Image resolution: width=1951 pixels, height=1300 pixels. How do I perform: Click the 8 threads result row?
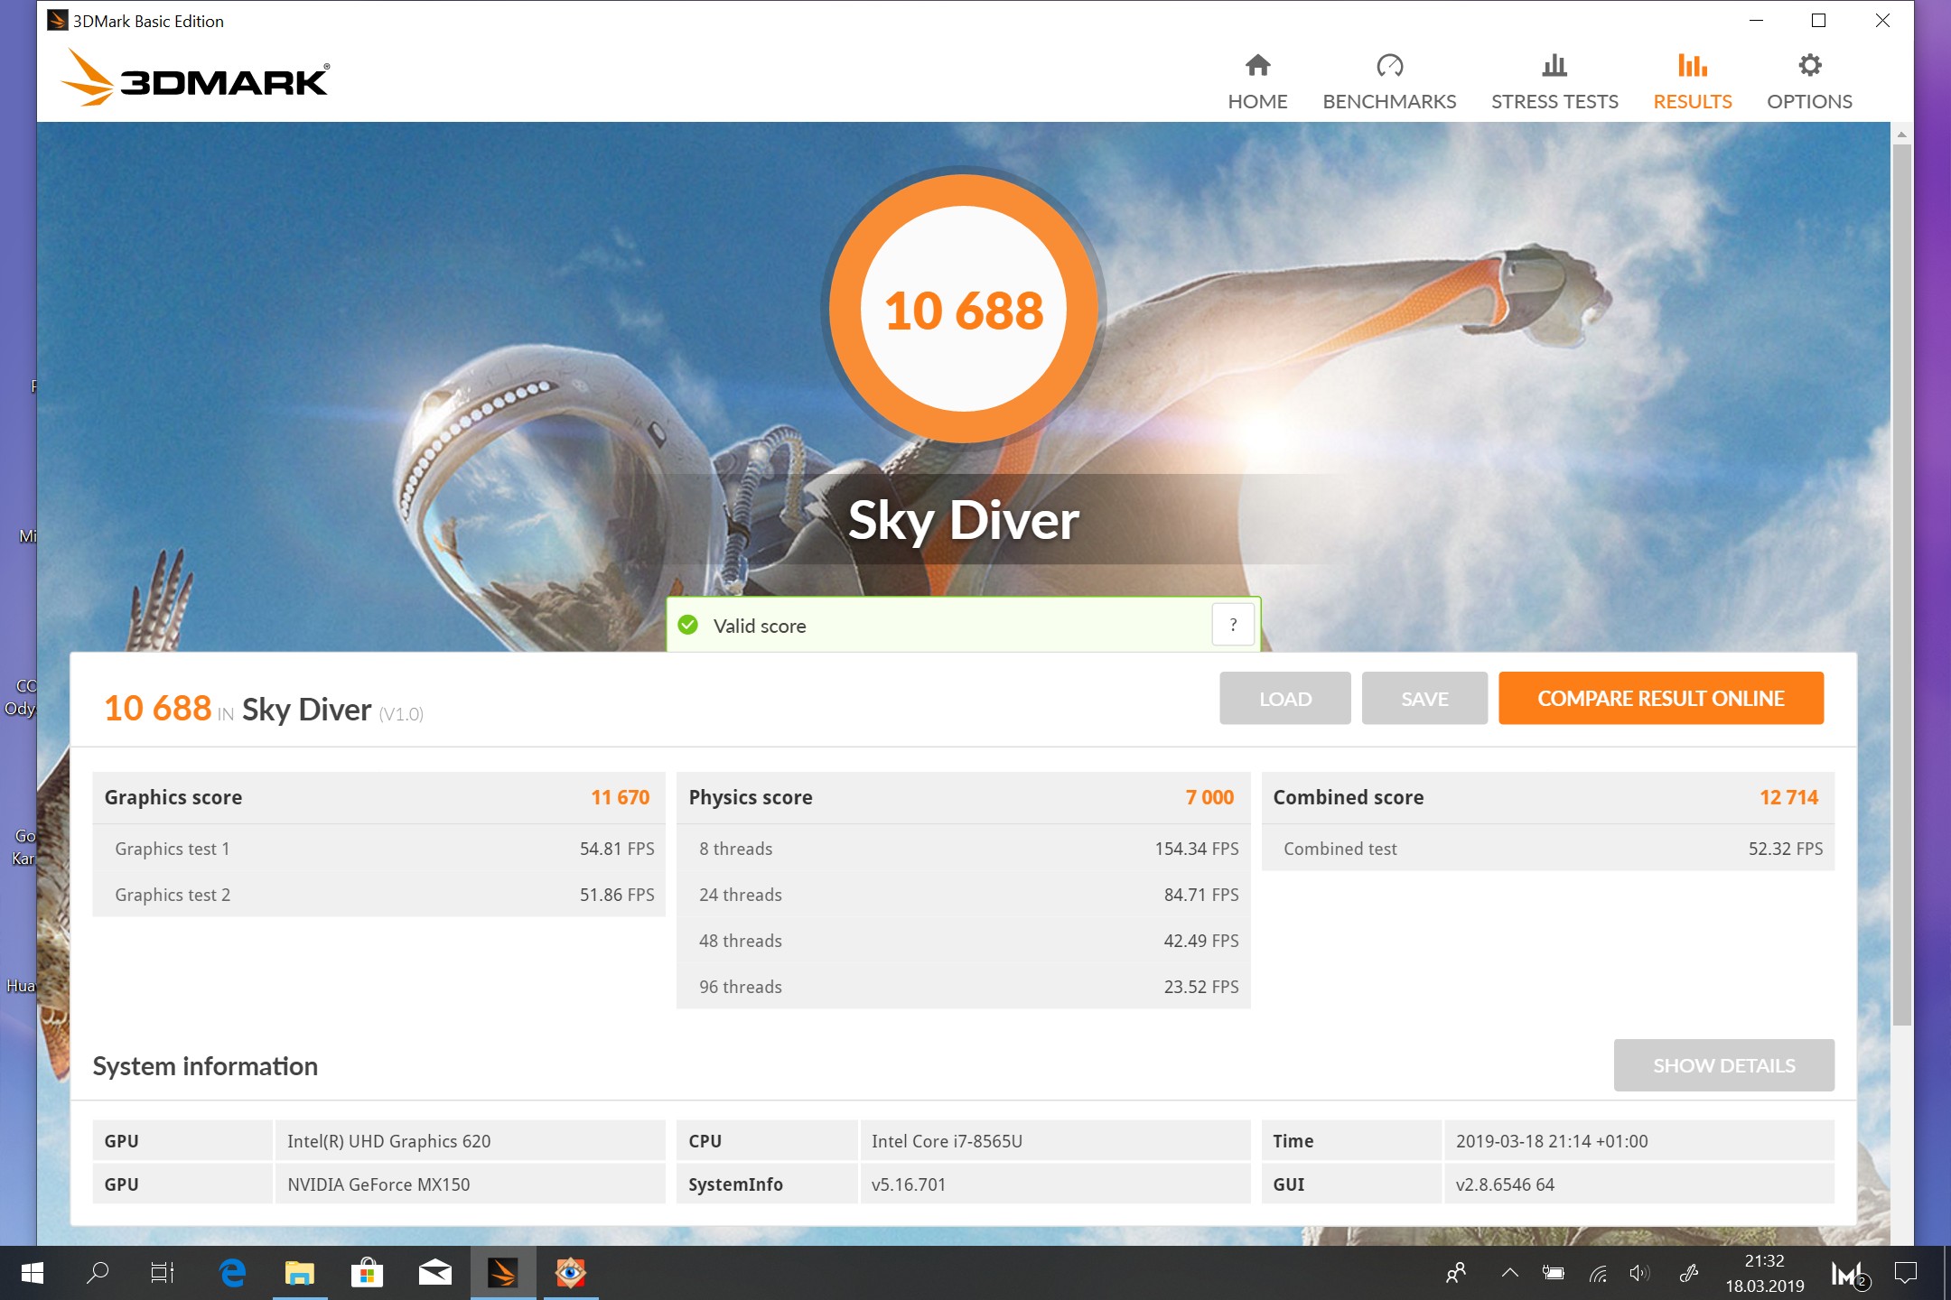click(963, 849)
